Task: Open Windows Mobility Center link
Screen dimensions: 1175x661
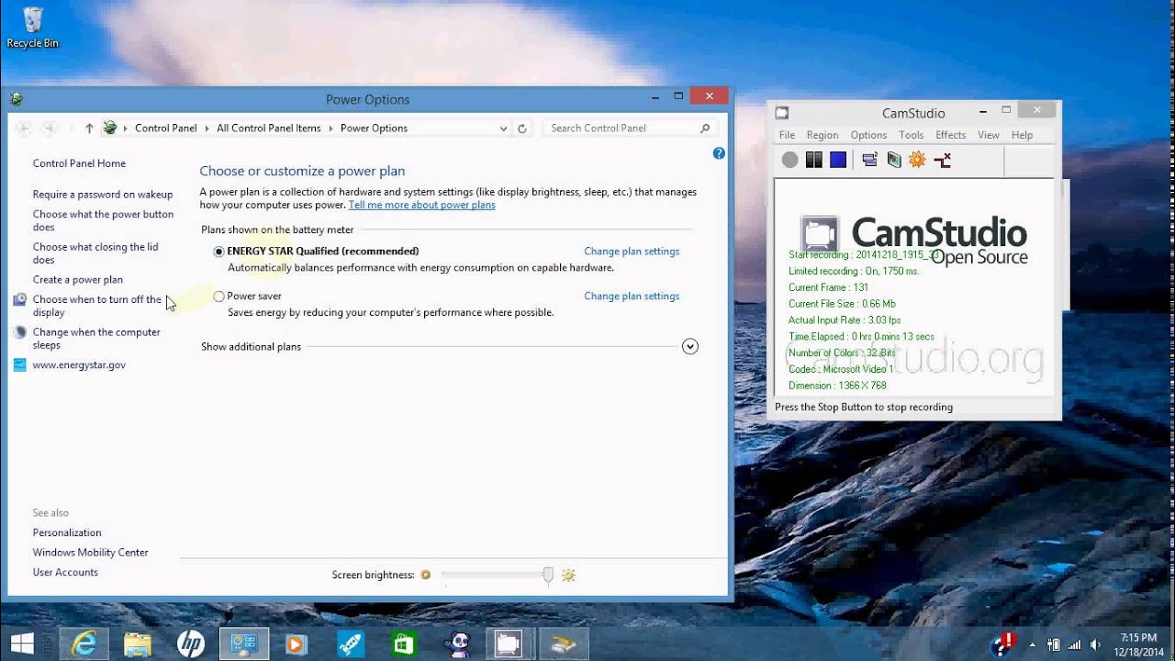Action: point(90,553)
